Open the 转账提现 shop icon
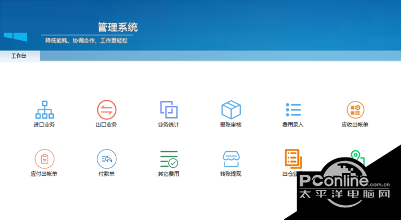 (x=231, y=159)
